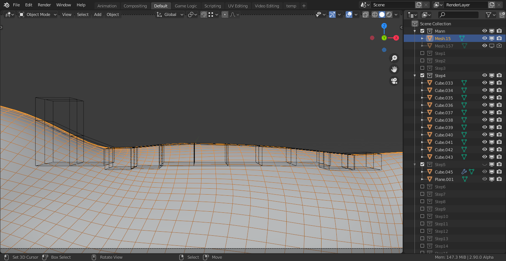The width and height of the screenshot is (506, 261).
Task: Create a new scene with the button beside Scene
Action: [419, 5]
